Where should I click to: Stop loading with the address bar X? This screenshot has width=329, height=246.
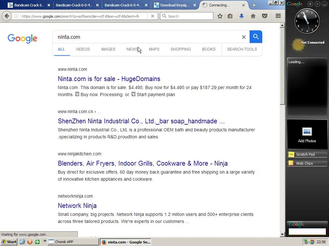pyautogui.click(x=153, y=16)
